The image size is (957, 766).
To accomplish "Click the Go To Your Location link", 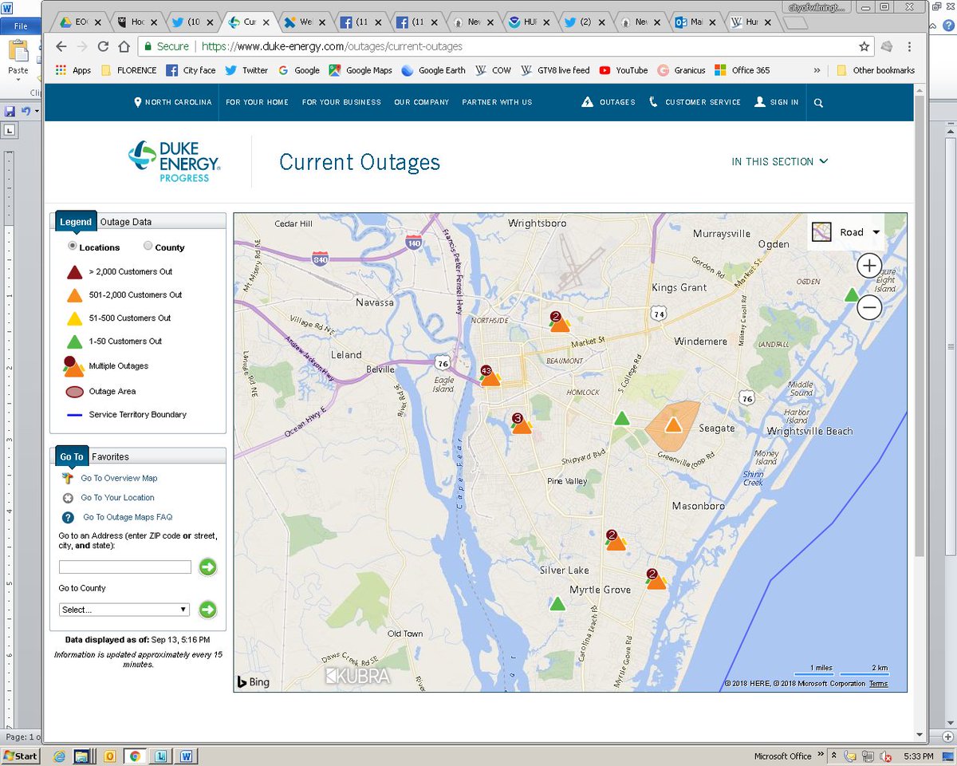I will [117, 497].
